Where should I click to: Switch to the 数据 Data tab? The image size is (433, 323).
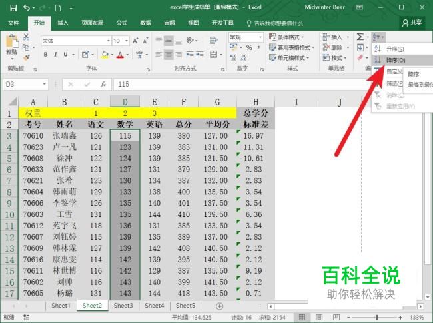tap(145, 23)
